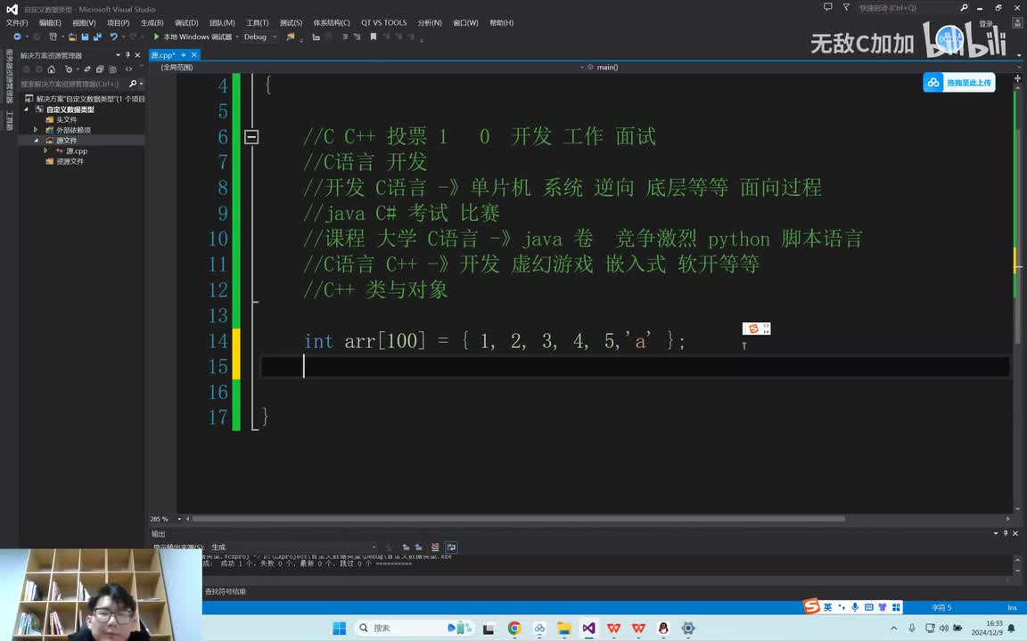Click the Open File folder icon
The image size is (1027, 641).
point(73,37)
